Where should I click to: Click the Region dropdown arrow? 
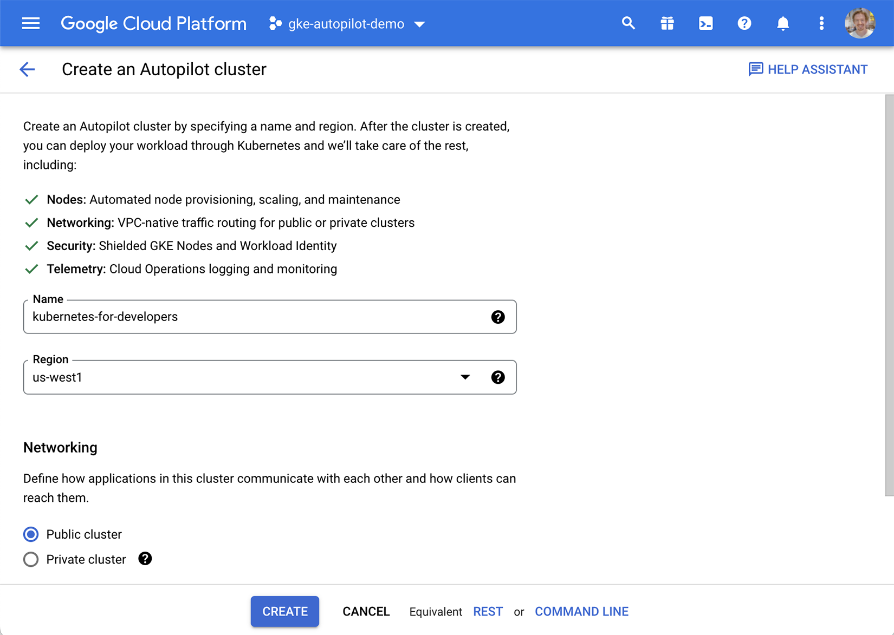point(465,377)
